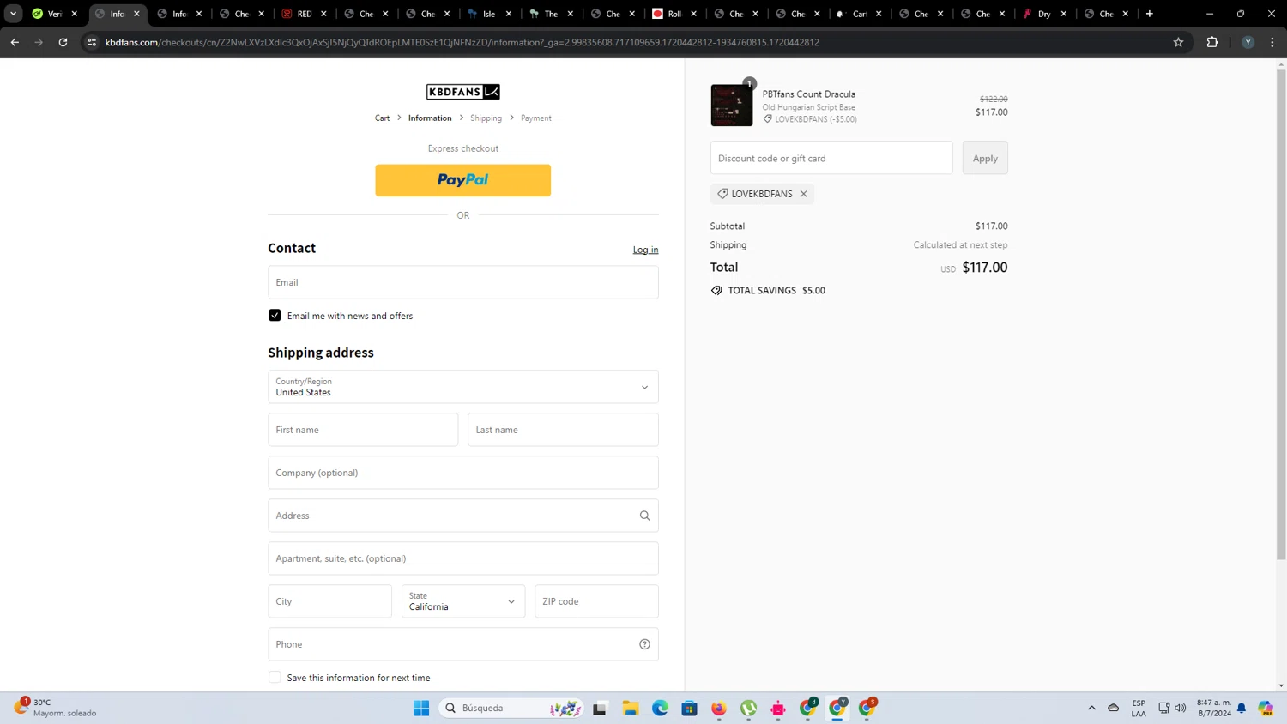The image size is (1287, 724).
Task: Close the active Info tab
Action: [137, 14]
